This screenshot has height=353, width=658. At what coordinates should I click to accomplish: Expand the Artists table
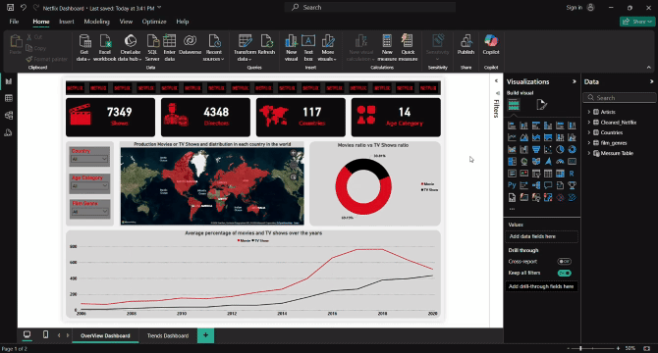(588, 112)
